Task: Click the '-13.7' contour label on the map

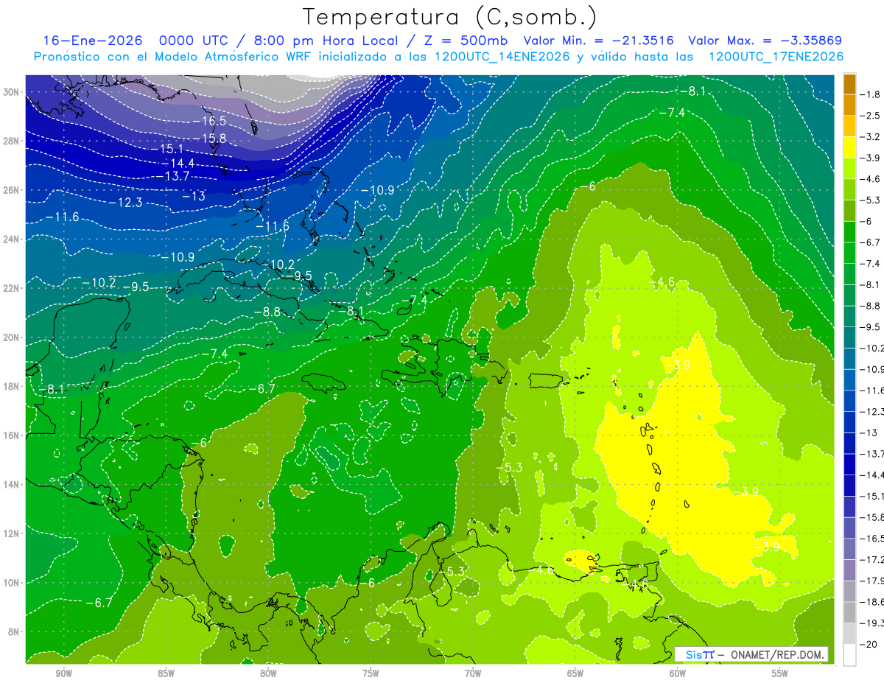Action: pos(173,176)
